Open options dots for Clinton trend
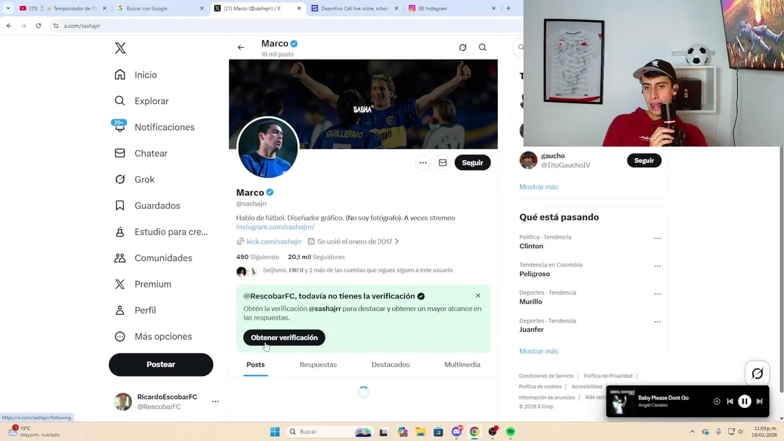This screenshot has height=441, width=784. (657, 238)
